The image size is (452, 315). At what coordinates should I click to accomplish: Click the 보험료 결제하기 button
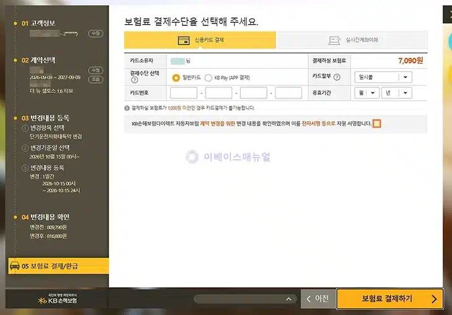(x=390, y=299)
